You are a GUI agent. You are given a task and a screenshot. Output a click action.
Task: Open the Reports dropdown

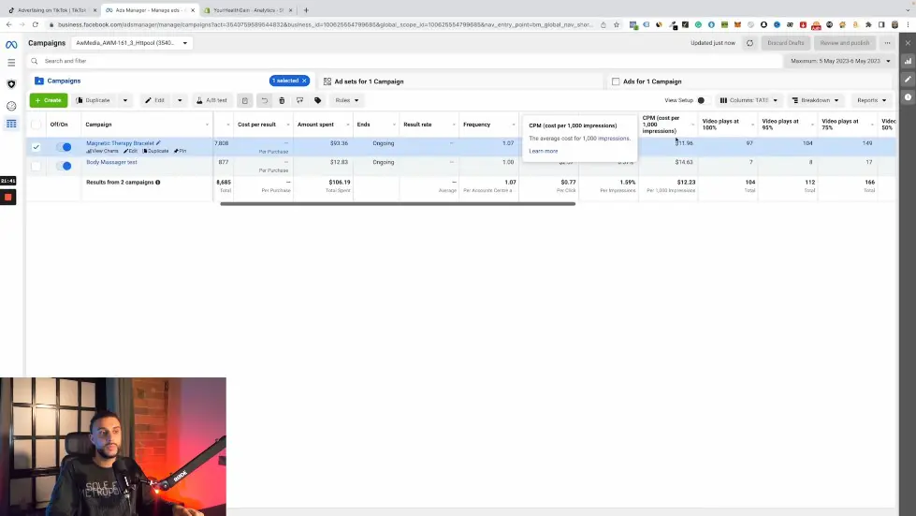[872, 100]
